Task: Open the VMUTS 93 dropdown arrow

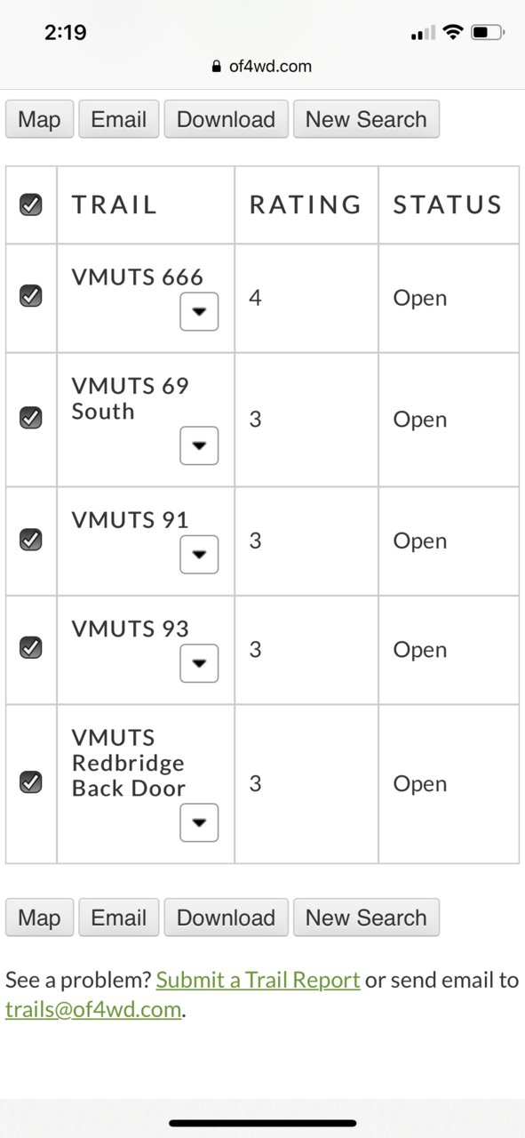Action: [199, 663]
